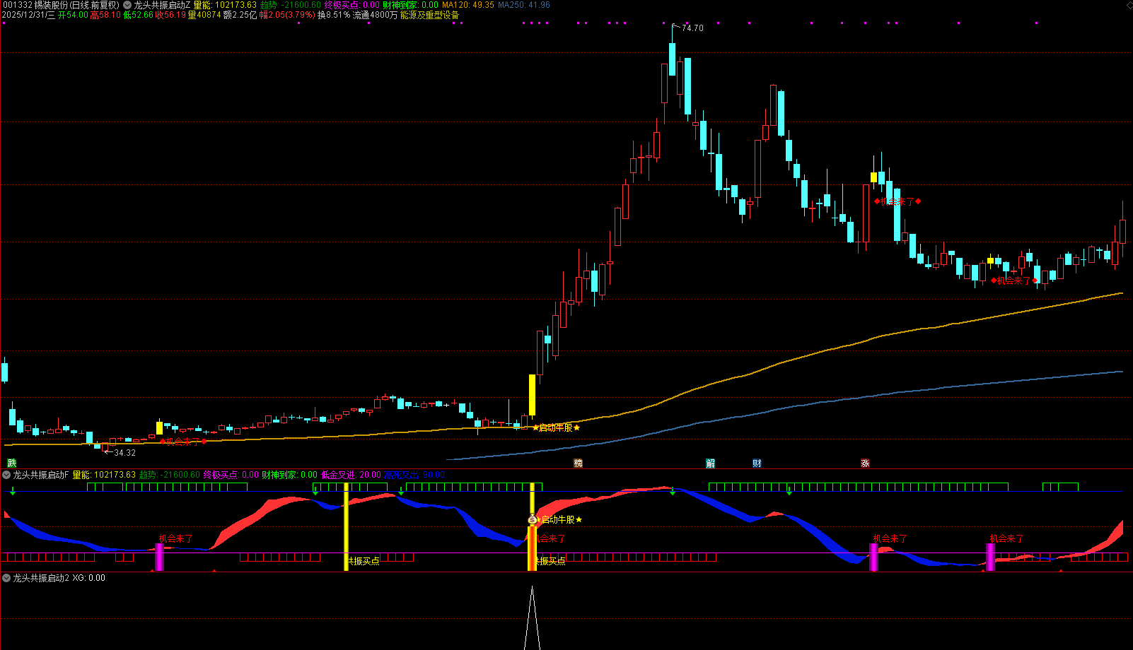Click the 解 event marker icon
This screenshot has width=1133, height=650.
710,463
